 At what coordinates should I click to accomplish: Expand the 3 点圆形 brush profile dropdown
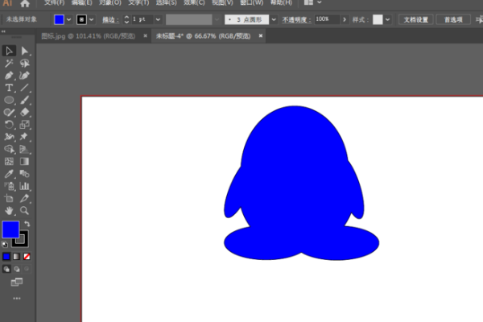[274, 19]
